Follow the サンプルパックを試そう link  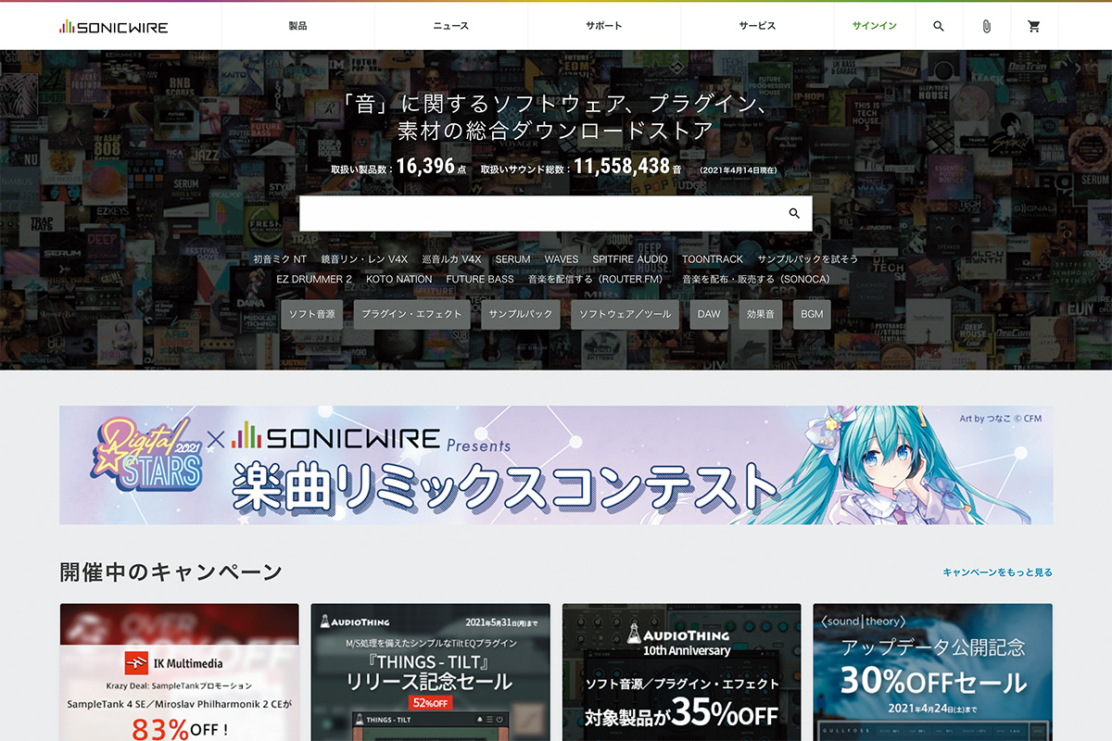point(808,259)
